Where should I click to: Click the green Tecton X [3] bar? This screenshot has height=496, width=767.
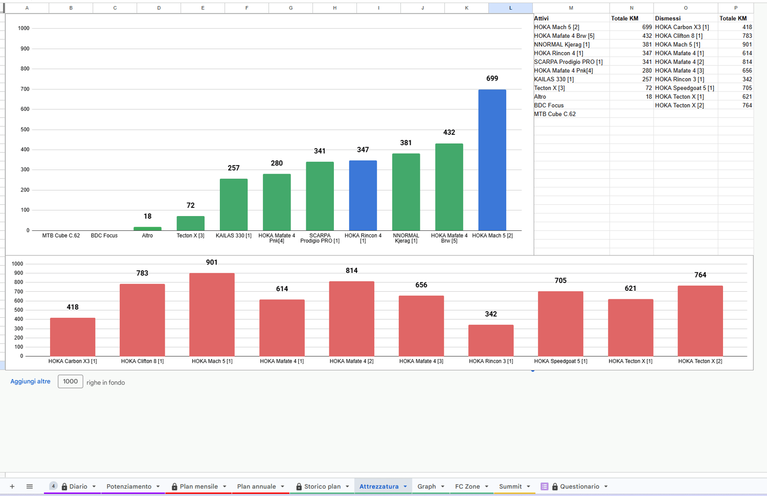coord(191,223)
